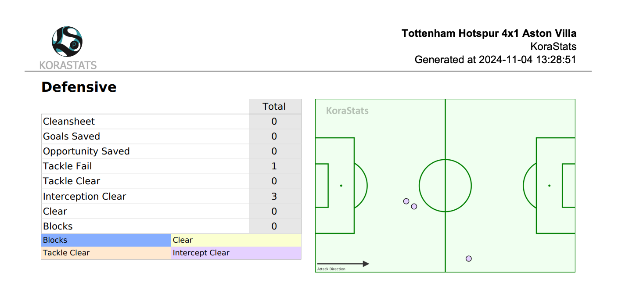
Task: Select the Tackle Clear legend swatch
Action: (x=106, y=253)
